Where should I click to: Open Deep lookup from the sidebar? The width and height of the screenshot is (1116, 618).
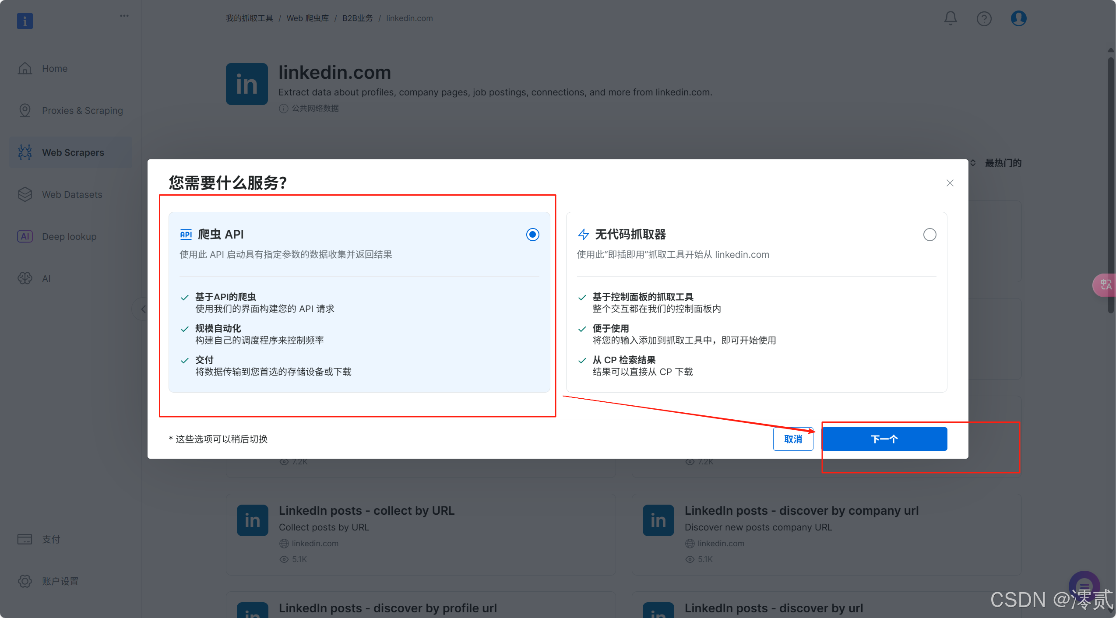(69, 236)
